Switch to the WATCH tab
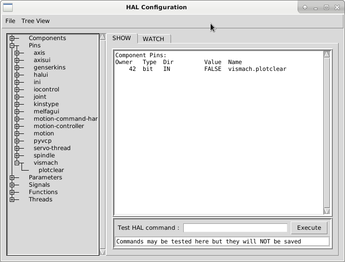345x262 pixels. (x=153, y=39)
